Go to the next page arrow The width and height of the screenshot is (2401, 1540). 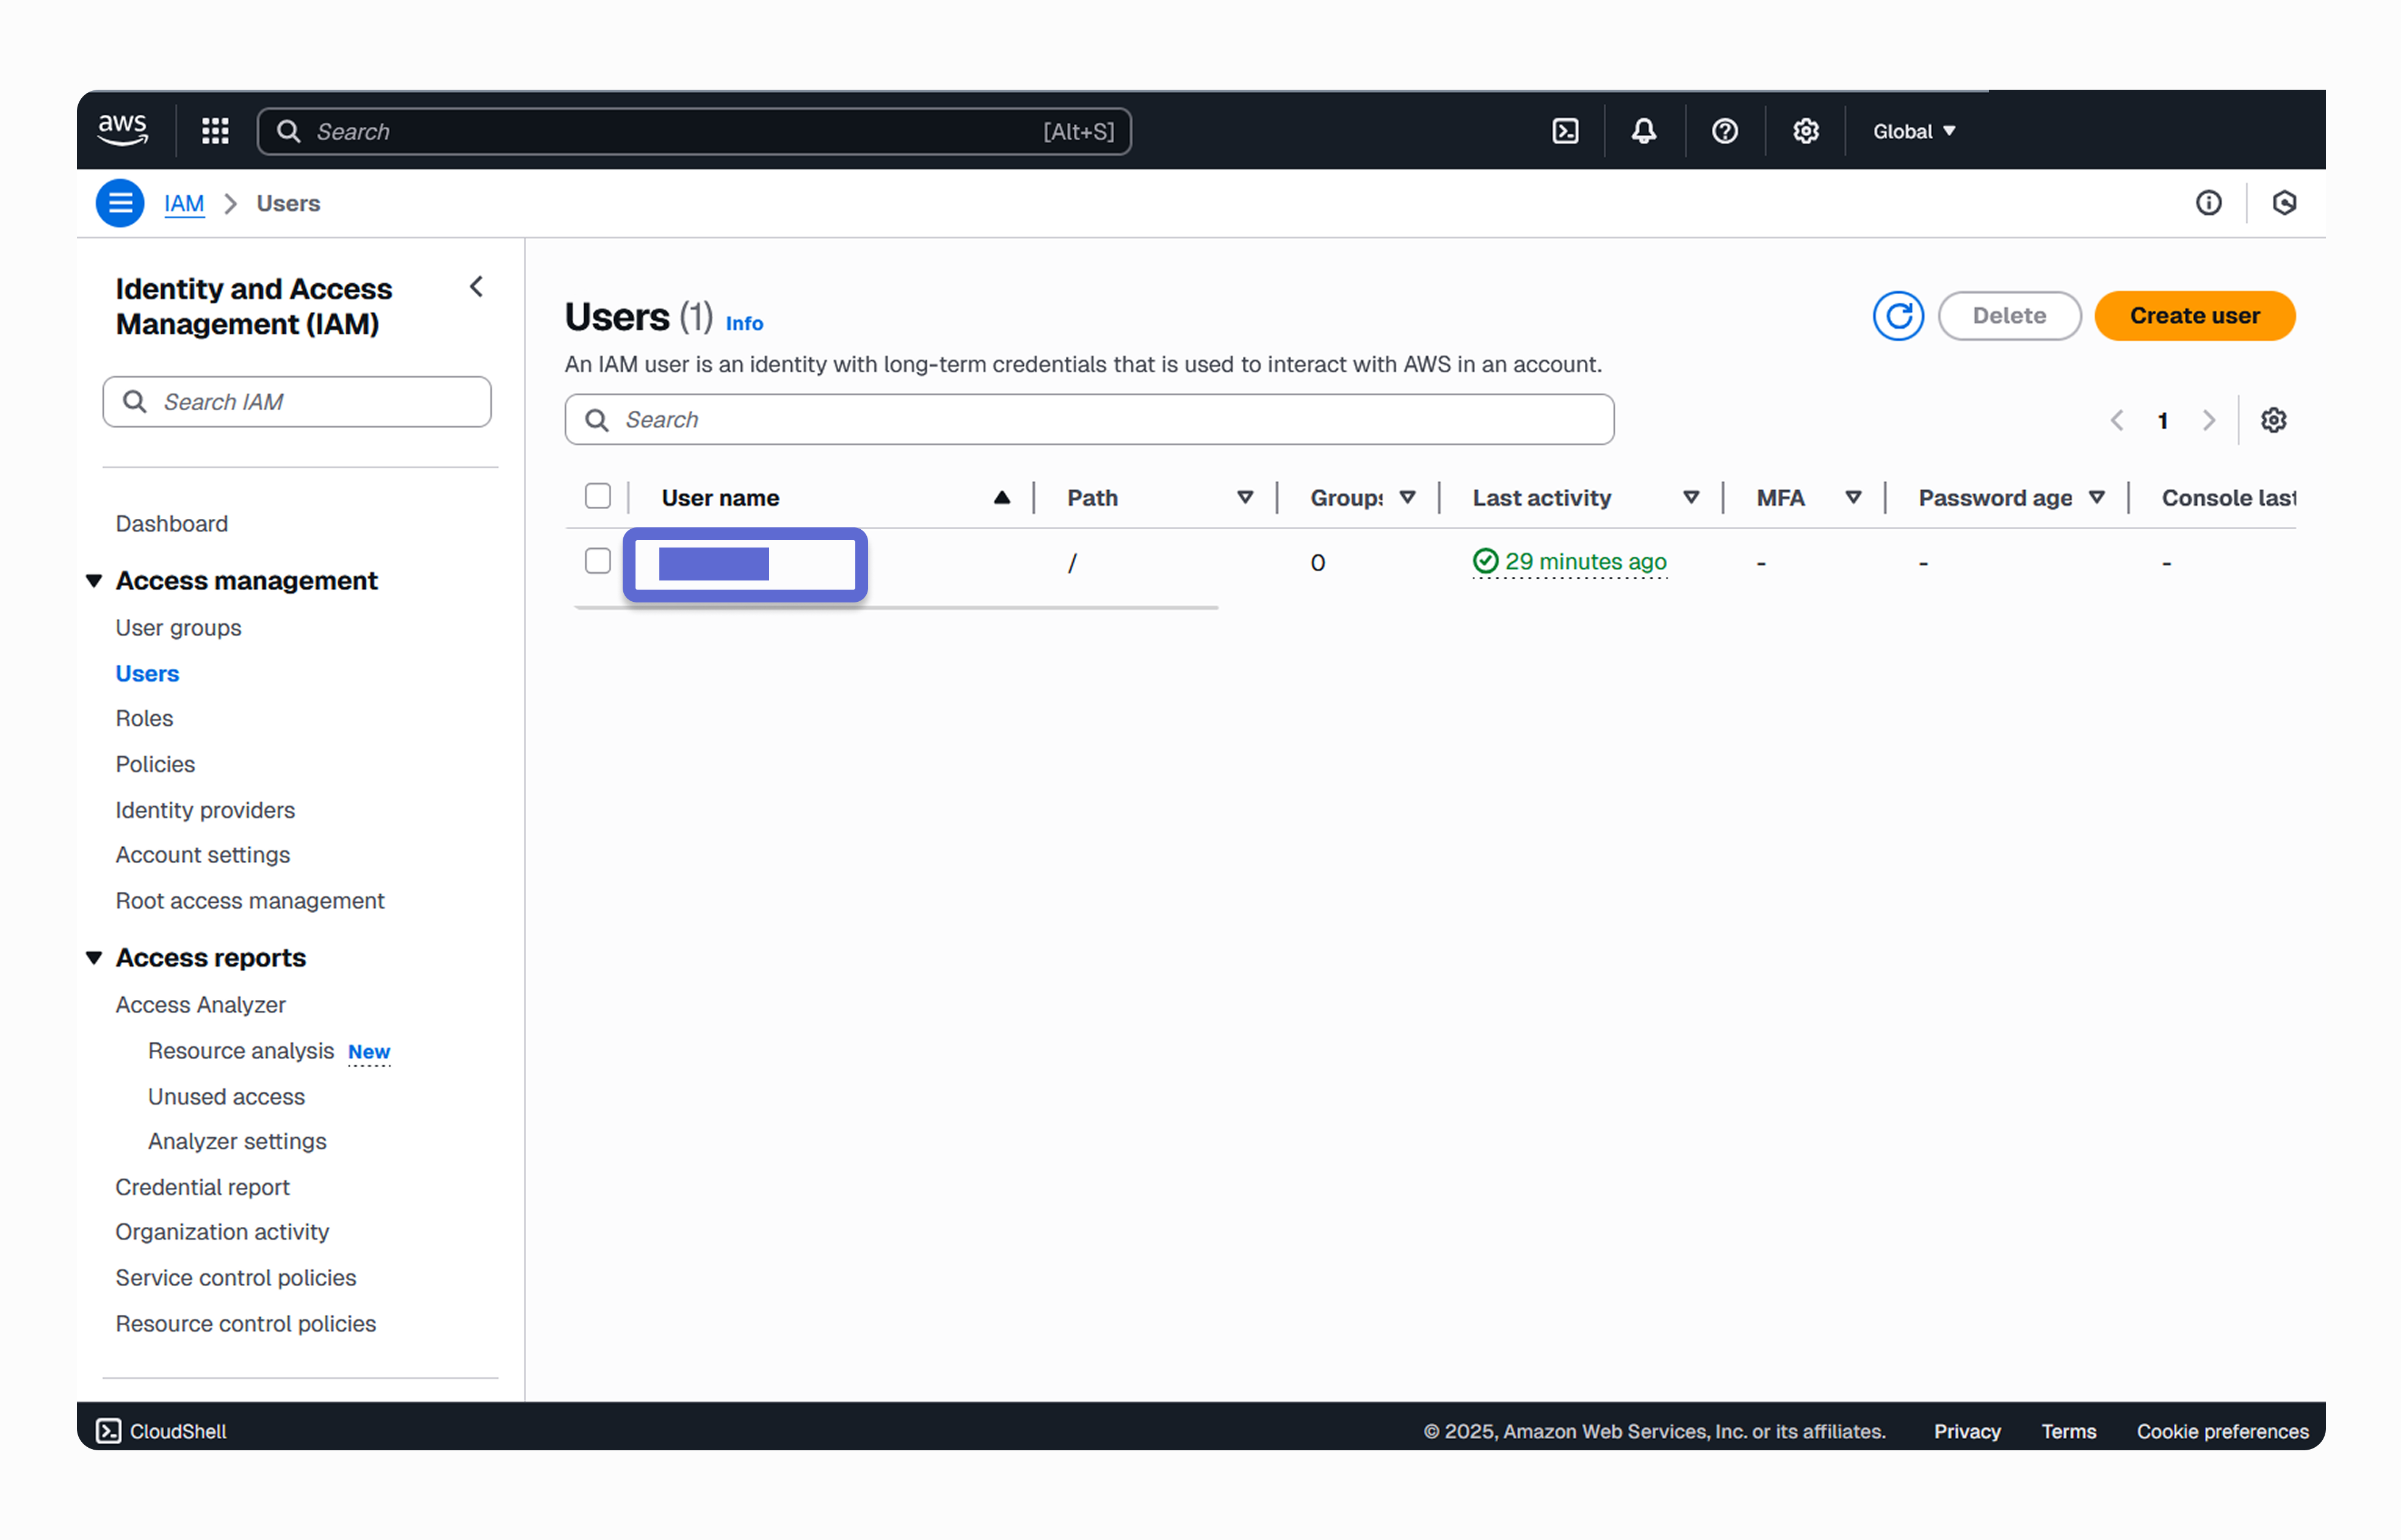click(2209, 420)
